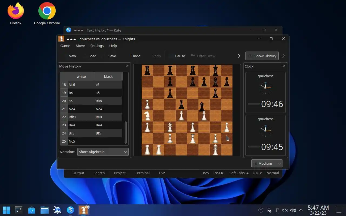The width and height of the screenshot is (346, 216).
Task: Click Kate's Soft Tabs: 4 status entry
Action: [x=239, y=173]
